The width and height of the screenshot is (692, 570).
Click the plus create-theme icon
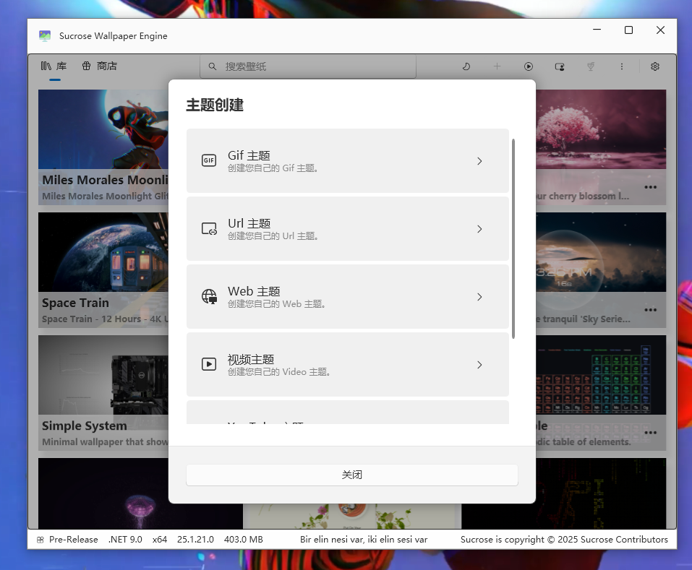tap(497, 66)
